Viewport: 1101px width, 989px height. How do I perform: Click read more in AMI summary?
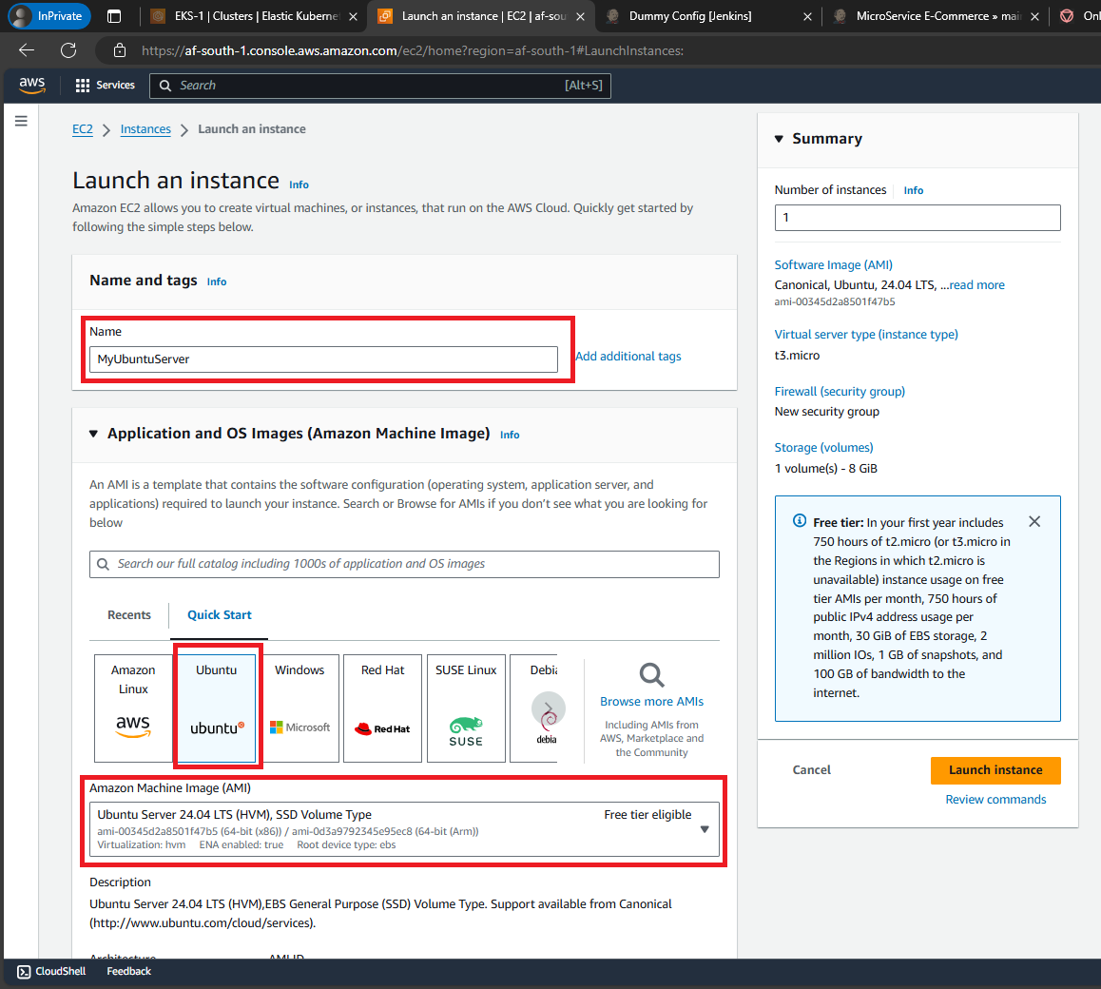pyautogui.click(x=976, y=284)
